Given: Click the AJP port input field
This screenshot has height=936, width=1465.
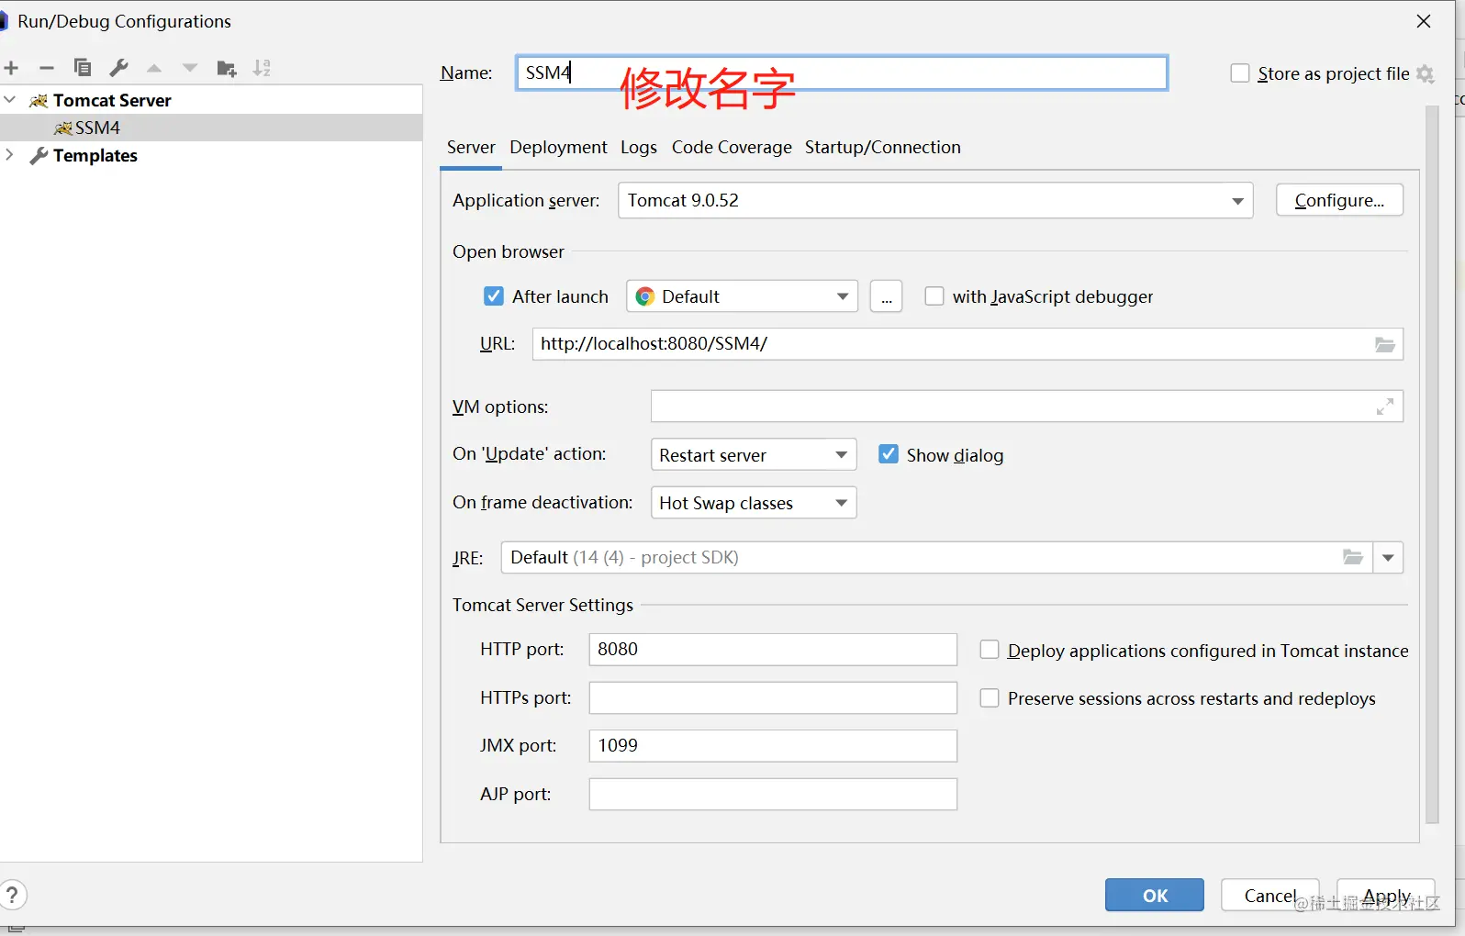Looking at the screenshot, I should click(x=773, y=795).
